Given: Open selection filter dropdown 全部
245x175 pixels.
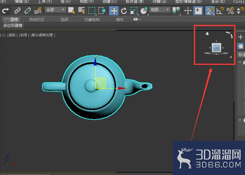Looking at the screenshot, I should click(55, 10).
